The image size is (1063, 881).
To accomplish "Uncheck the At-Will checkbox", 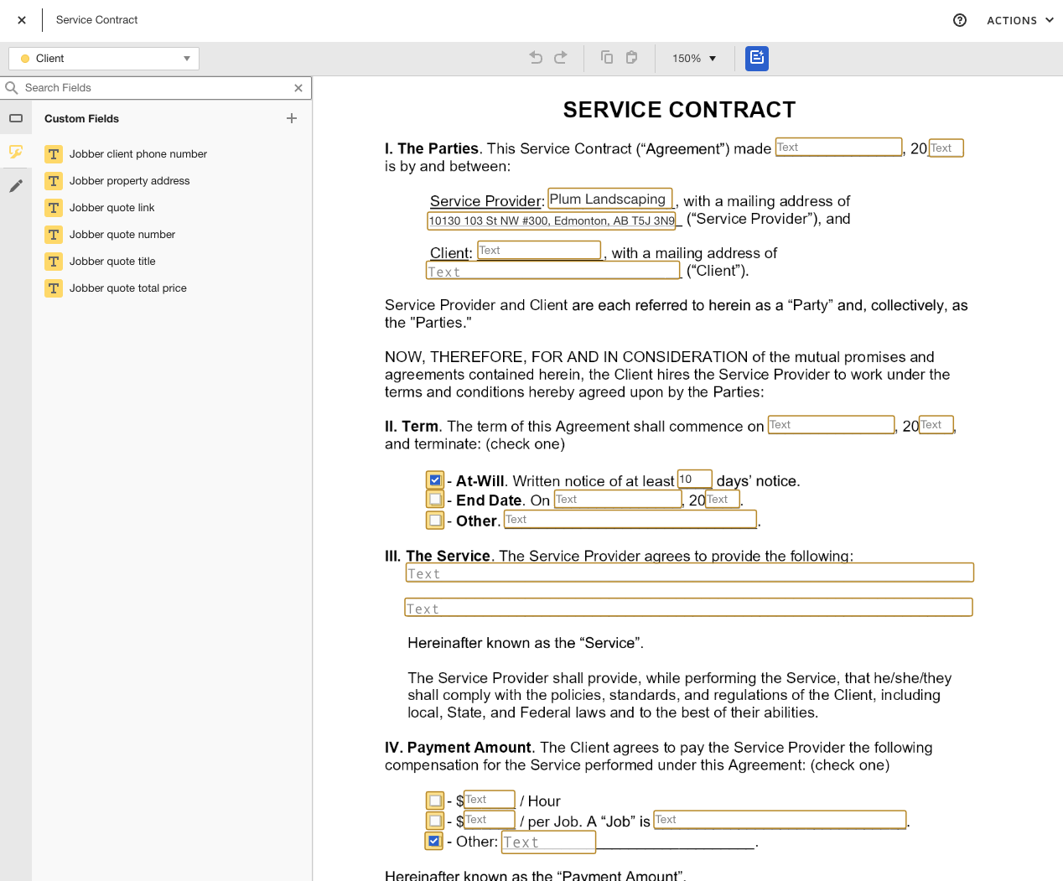I will click(434, 480).
